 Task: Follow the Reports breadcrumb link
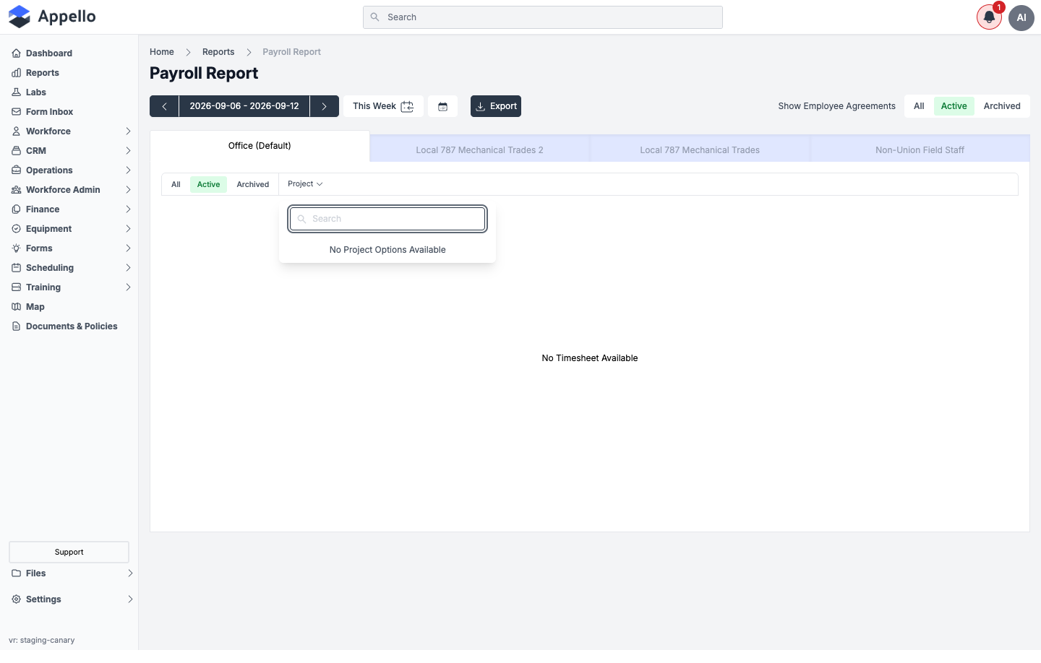218,52
